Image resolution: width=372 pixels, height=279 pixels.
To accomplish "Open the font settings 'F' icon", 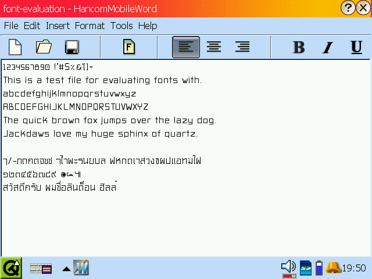I will [129, 47].
